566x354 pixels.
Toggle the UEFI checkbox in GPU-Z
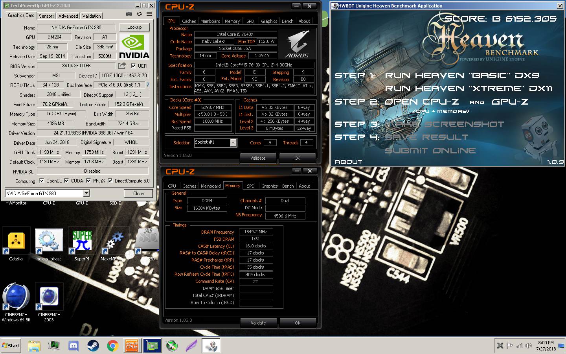click(133, 66)
